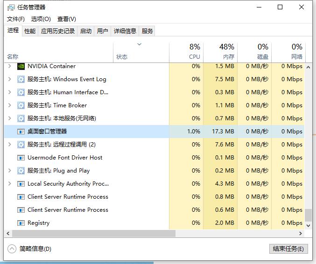Viewport: 316px width, 264px height.
Task: Switch to the 详细信息 tab
Action: [125, 31]
